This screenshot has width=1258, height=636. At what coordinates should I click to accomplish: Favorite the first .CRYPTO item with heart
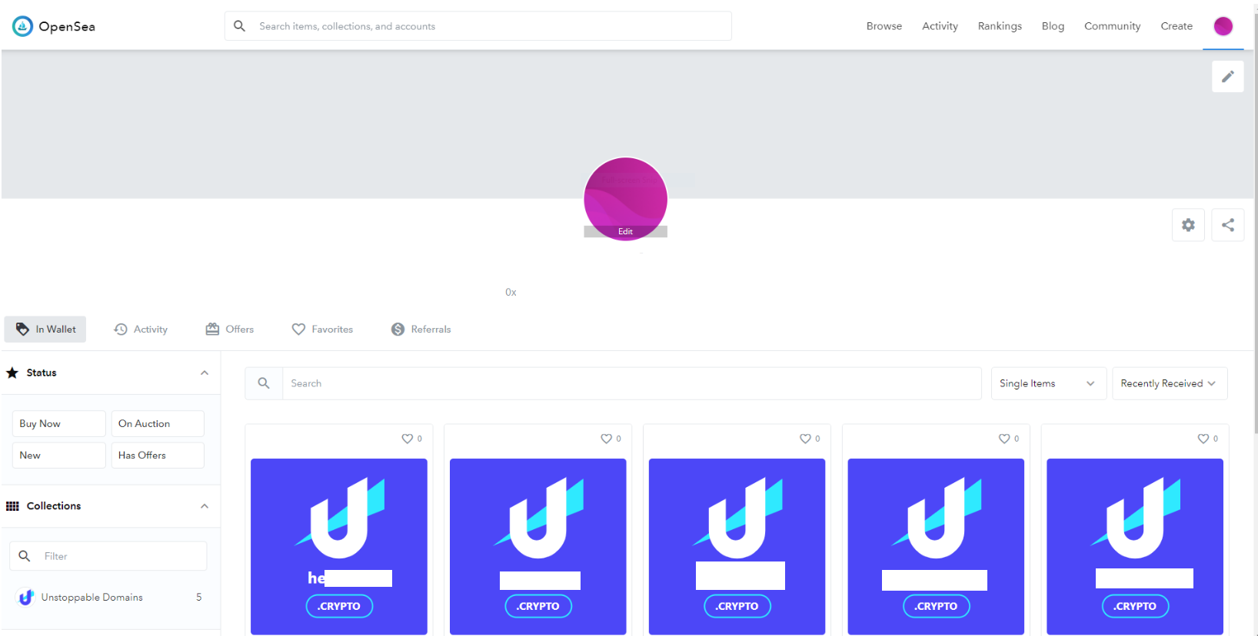[408, 439]
